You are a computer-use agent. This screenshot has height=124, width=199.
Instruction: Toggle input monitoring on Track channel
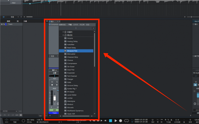click(57, 85)
